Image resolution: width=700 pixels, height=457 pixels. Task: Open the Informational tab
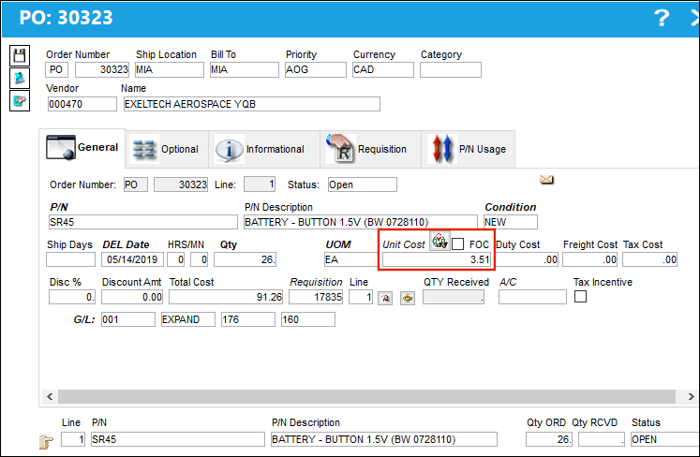264,149
